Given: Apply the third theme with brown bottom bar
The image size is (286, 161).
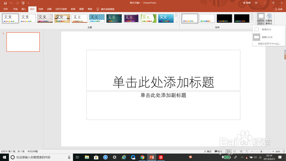Looking at the screenshot, I should 45,18.
